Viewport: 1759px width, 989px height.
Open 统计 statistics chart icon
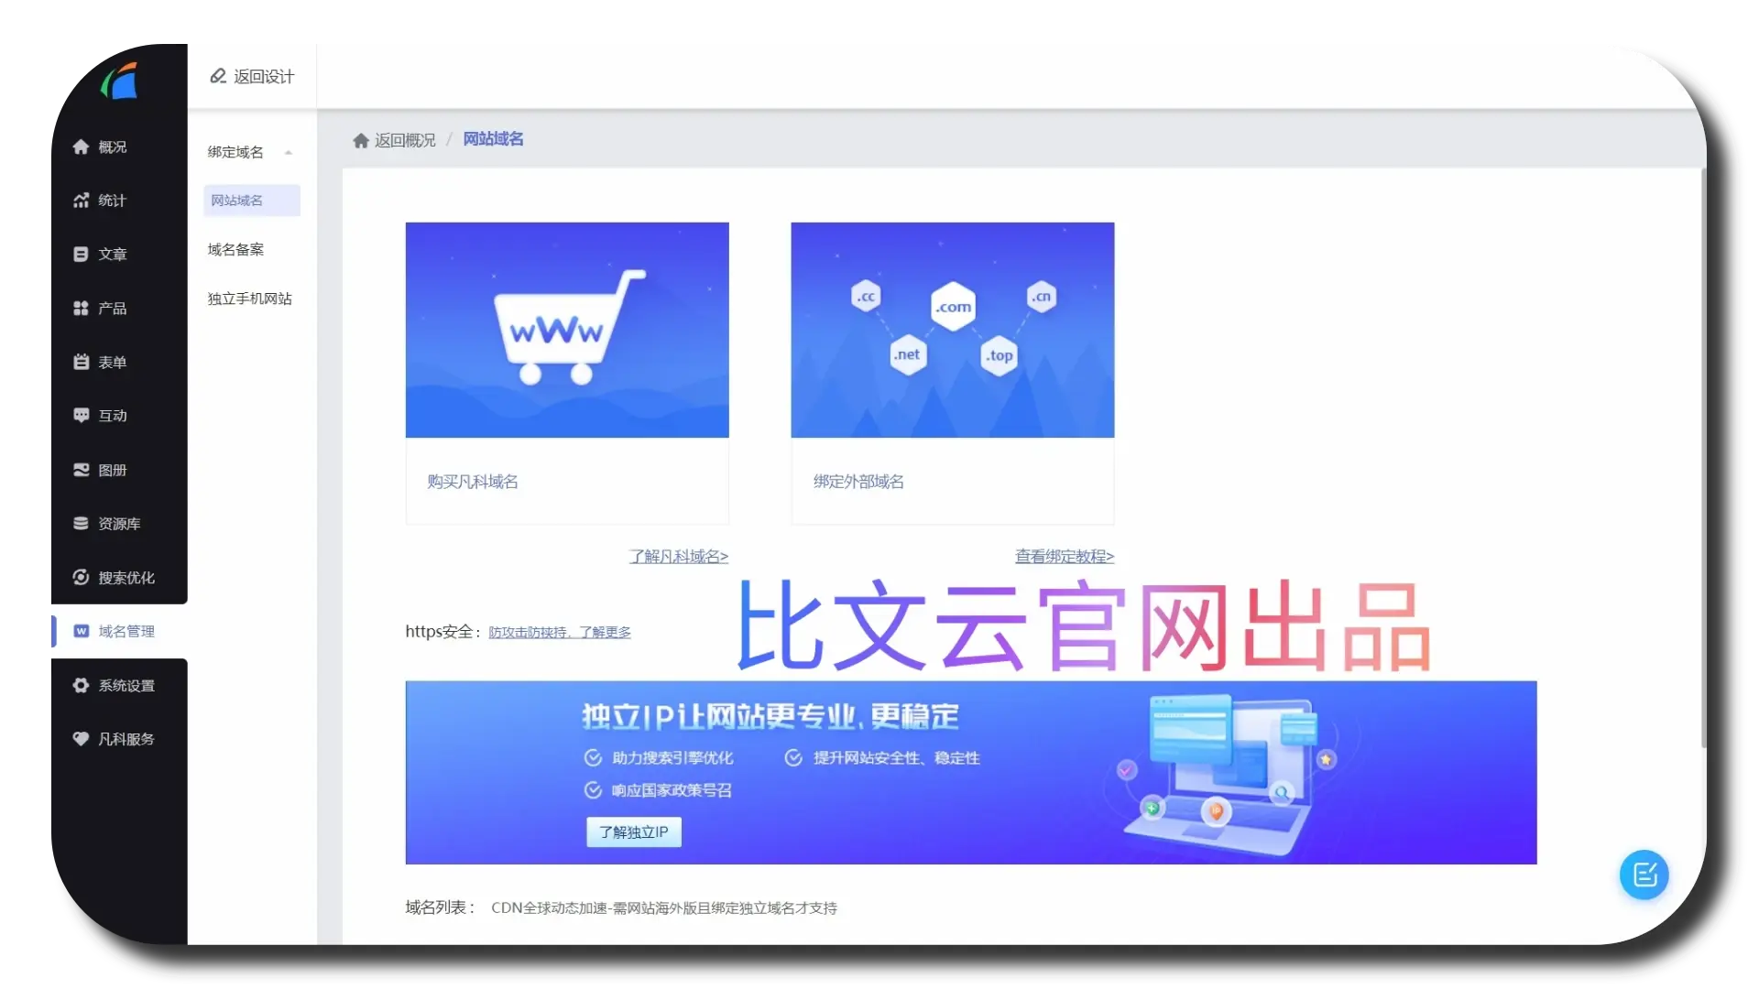coord(81,201)
